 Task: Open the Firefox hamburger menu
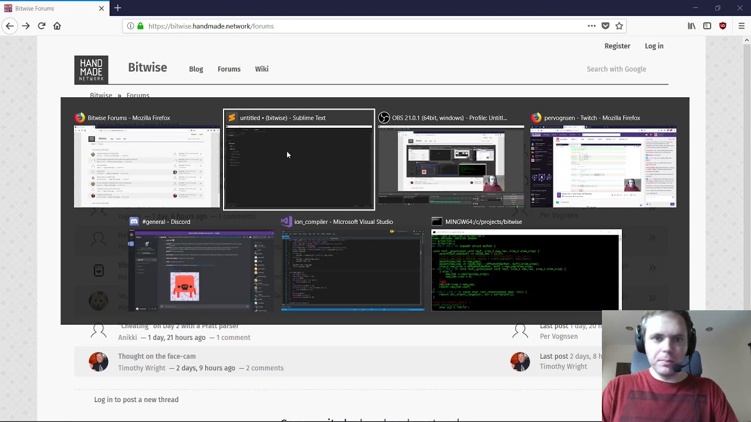tap(742, 26)
